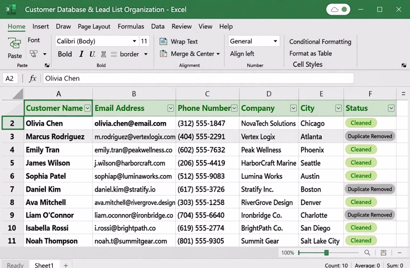
Task: Open the Data ribbon tab
Action: tap(158, 26)
